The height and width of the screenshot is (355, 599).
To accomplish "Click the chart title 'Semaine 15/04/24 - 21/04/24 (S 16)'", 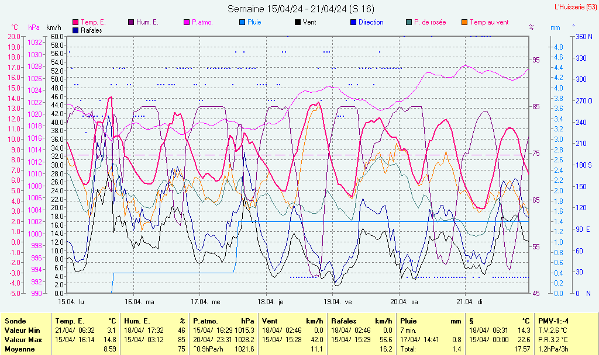I will pyautogui.click(x=301, y=9).
